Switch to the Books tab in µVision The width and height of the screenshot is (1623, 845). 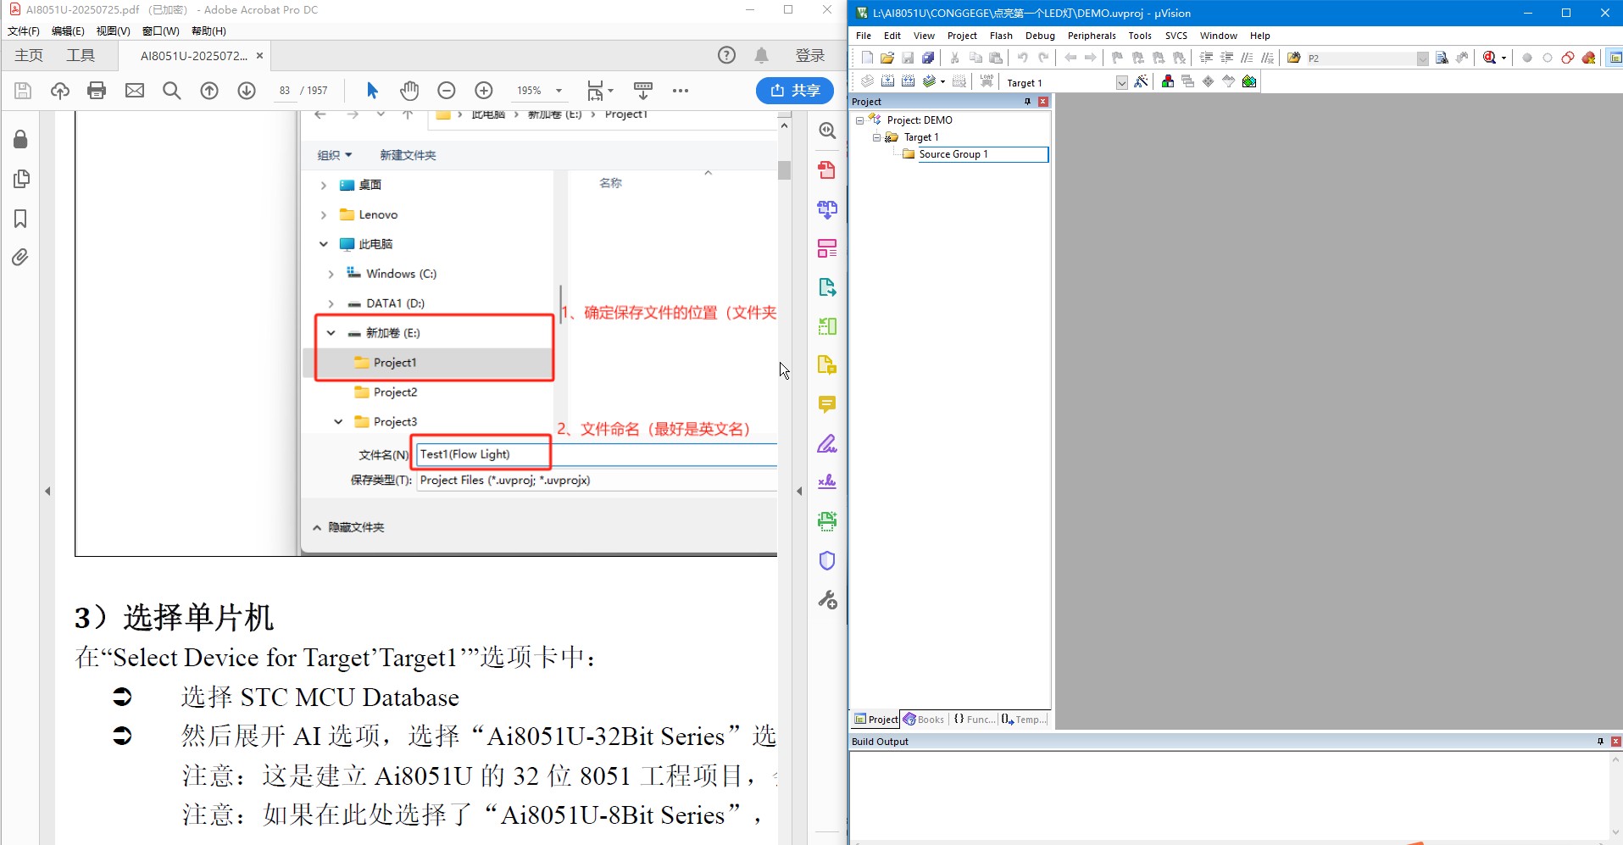(x=924, y=720)
